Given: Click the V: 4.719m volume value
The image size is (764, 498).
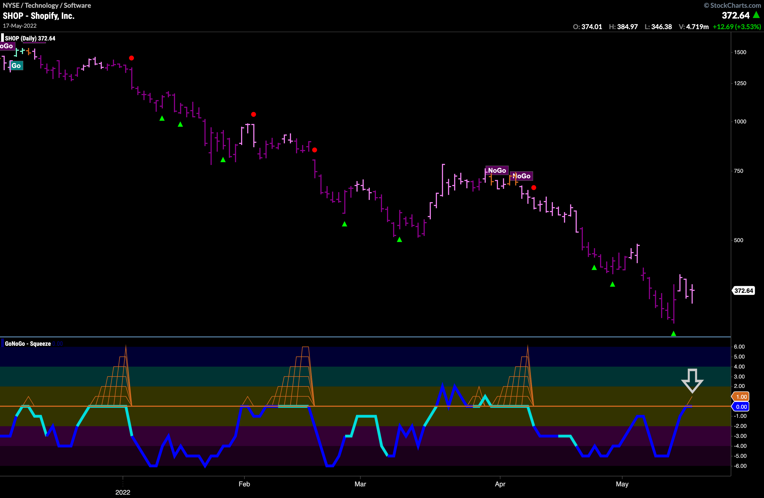Looking at the screenshot, I should 694,27.
